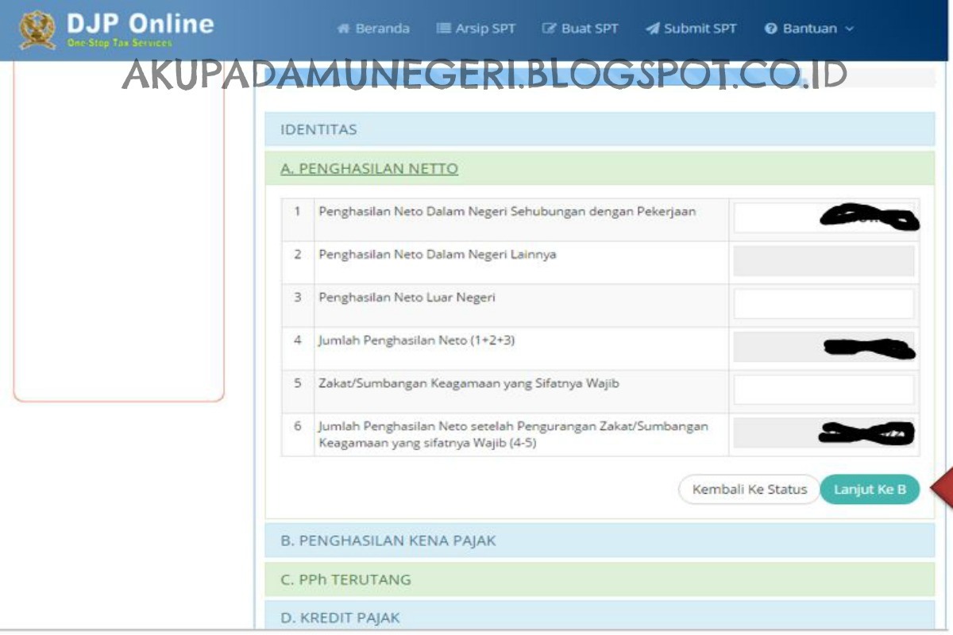The height and width of the screenshot is (635, 953).
Task: Click the Lanjut Ke B button
Action: click(870, 490)
